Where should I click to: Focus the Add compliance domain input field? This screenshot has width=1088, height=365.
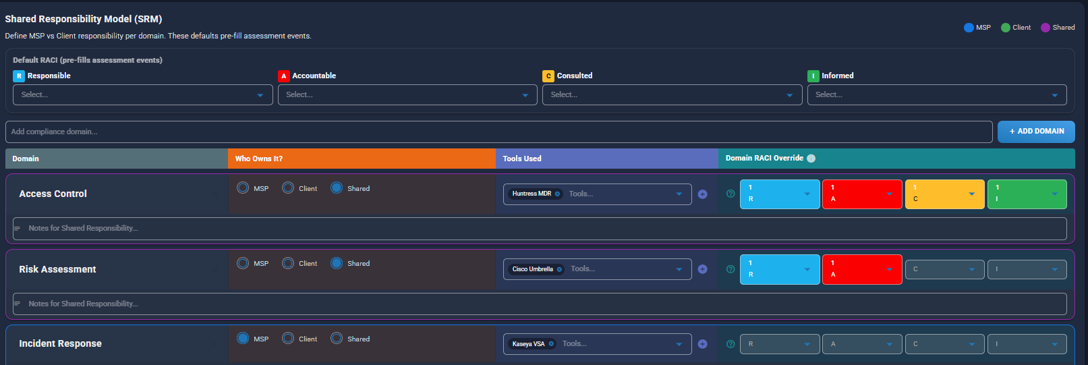click(499, 132)
